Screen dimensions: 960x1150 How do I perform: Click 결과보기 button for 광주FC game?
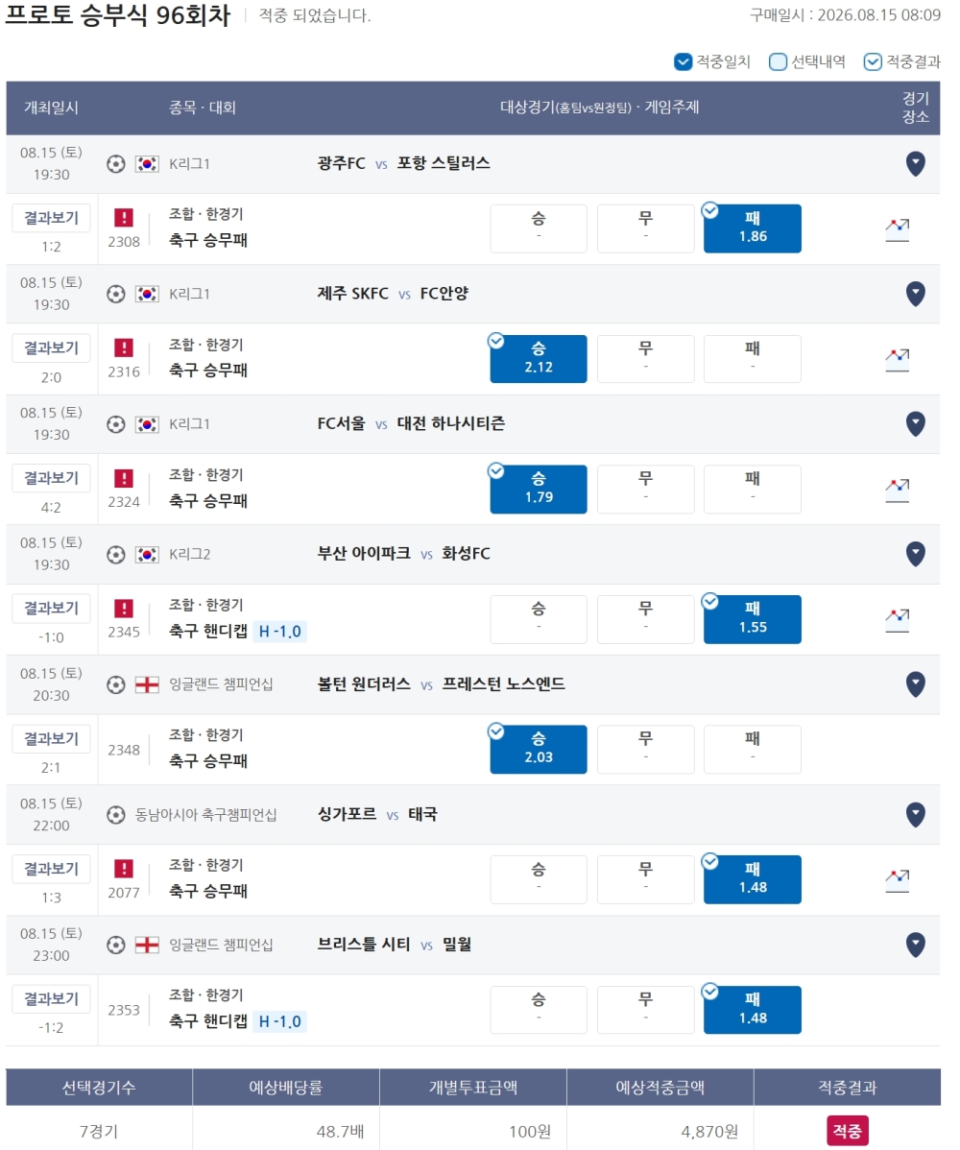point(51,218)
